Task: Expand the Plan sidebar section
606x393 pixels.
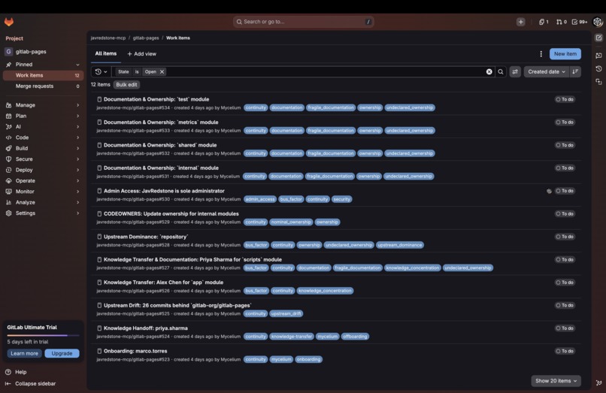Action: point(43,116)
